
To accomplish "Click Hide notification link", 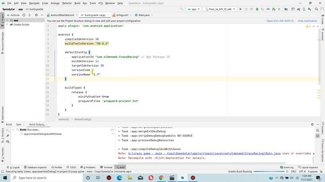I will coord(307,21).
